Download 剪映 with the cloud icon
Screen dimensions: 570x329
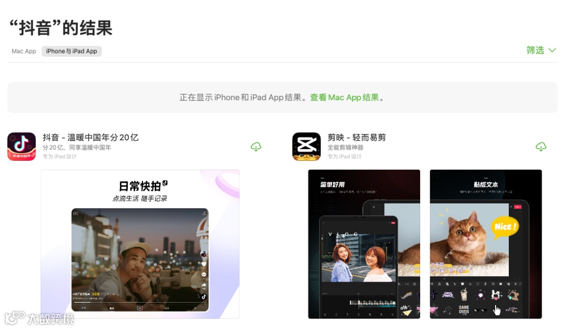[541, 147]
